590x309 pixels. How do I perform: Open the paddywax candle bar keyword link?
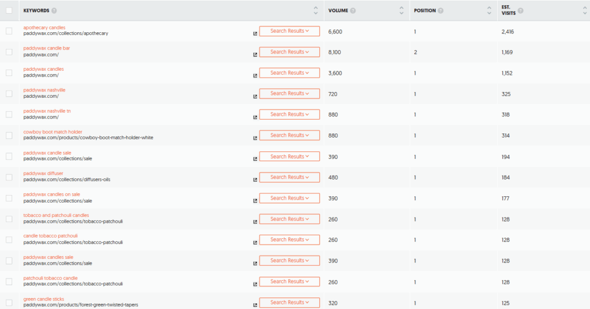tap(47, 48)
